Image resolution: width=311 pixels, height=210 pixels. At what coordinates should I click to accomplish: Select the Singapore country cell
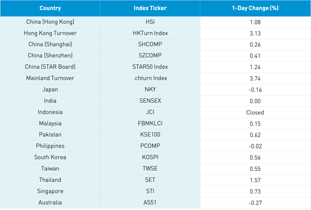click(x=50, y=191)
